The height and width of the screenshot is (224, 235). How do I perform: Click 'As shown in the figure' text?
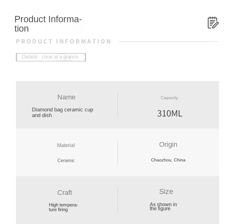[163, 206]
